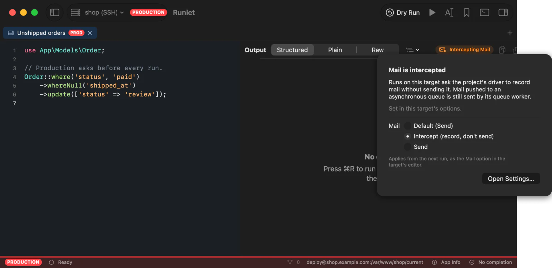Select the Unshipped orders tab
Viewport: 552px width, 268px height.
50,33
